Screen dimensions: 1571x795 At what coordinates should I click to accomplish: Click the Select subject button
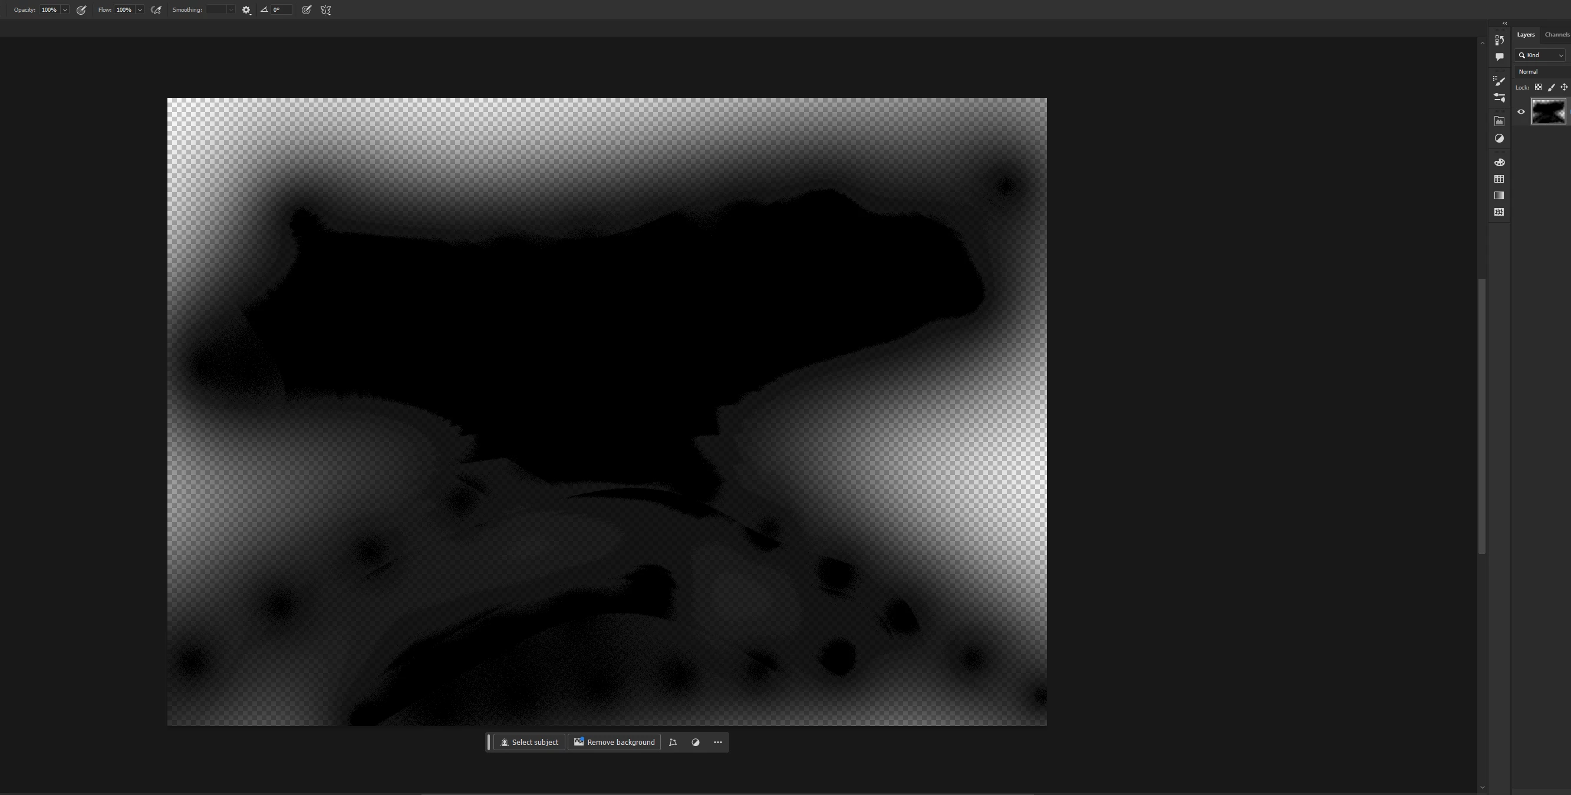[529, 742]
